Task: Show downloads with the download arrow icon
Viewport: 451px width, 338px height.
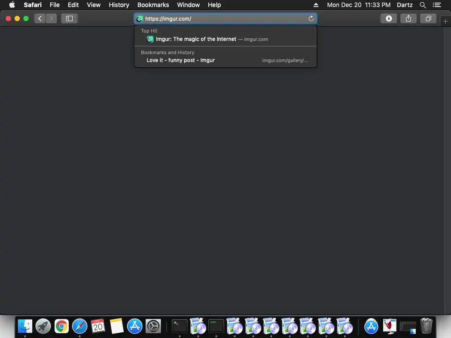Action: click(x=388, y=18)
